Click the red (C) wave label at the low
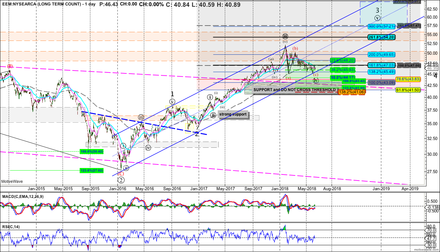The image size is (440, 252). [120, 174]
